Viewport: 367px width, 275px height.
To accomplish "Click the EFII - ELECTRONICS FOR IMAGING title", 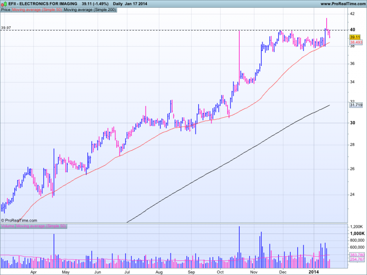I will [43, 4].
